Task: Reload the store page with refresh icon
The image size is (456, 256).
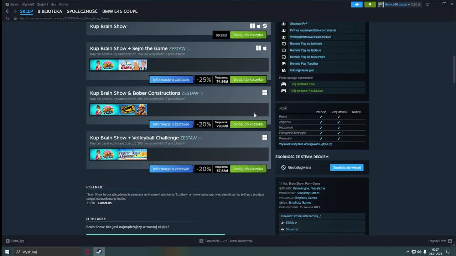Action: 7,18
